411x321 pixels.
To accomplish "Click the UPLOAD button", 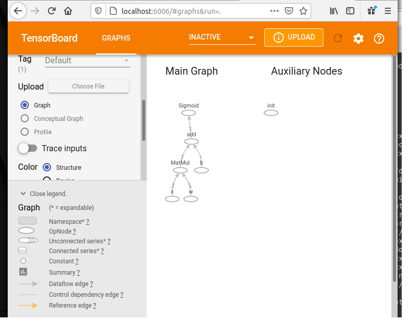I will (294, 38).
